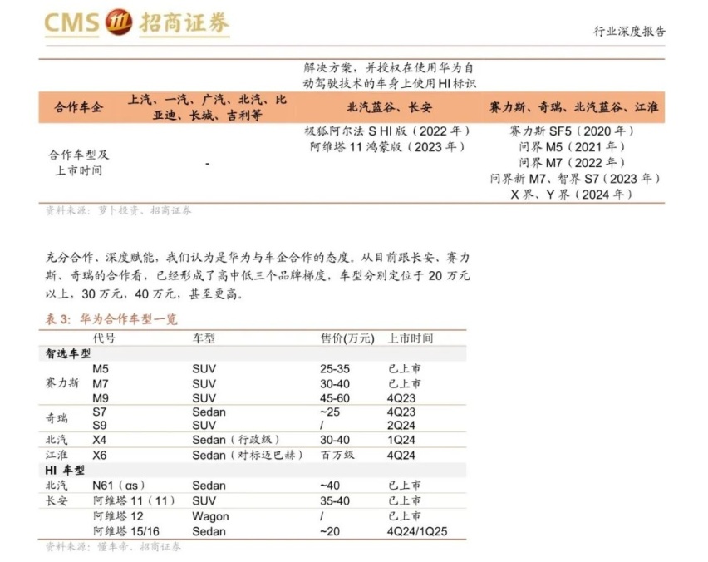Select the S9 code cell
708x562 pixels.
tap(100, 426)
